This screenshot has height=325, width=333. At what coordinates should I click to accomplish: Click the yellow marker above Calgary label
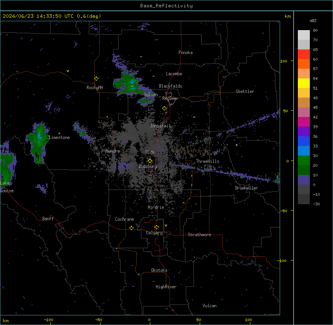[x=156, y=227]
